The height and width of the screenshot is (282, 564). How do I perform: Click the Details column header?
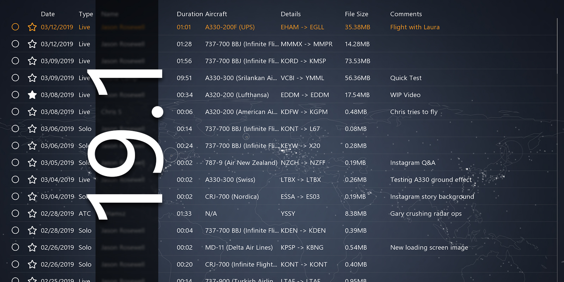(290, 14)
